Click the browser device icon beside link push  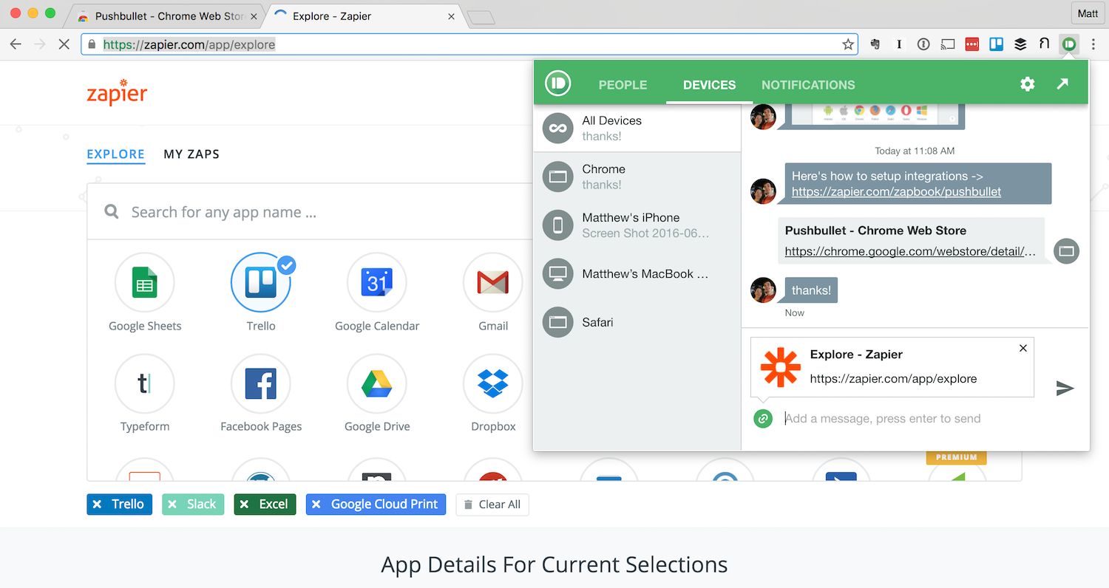point(1066,251)
